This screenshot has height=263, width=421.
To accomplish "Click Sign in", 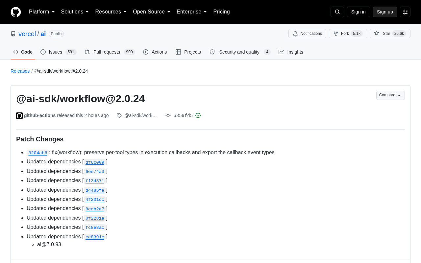I will [x=359, y=12].
